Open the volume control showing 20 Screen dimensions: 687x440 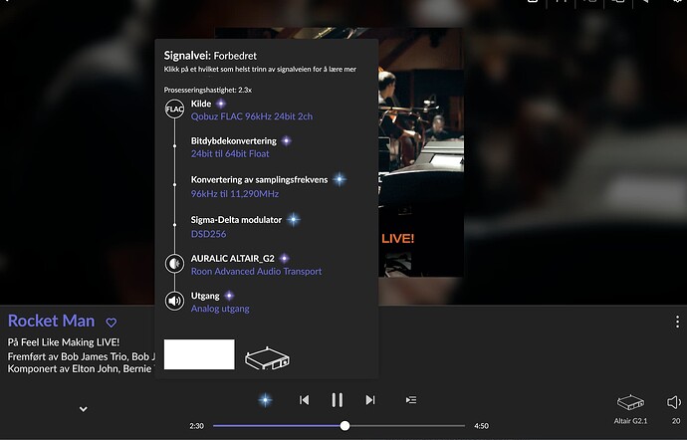[675, 409]
